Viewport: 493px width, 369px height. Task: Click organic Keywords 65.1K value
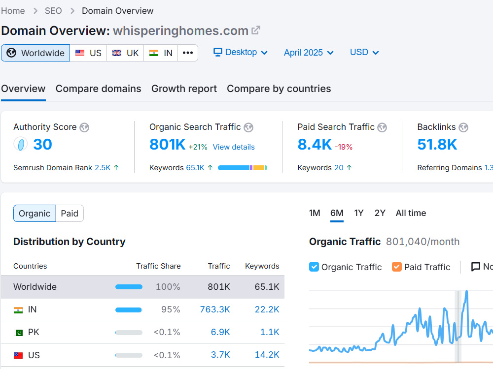click(195, 168)
